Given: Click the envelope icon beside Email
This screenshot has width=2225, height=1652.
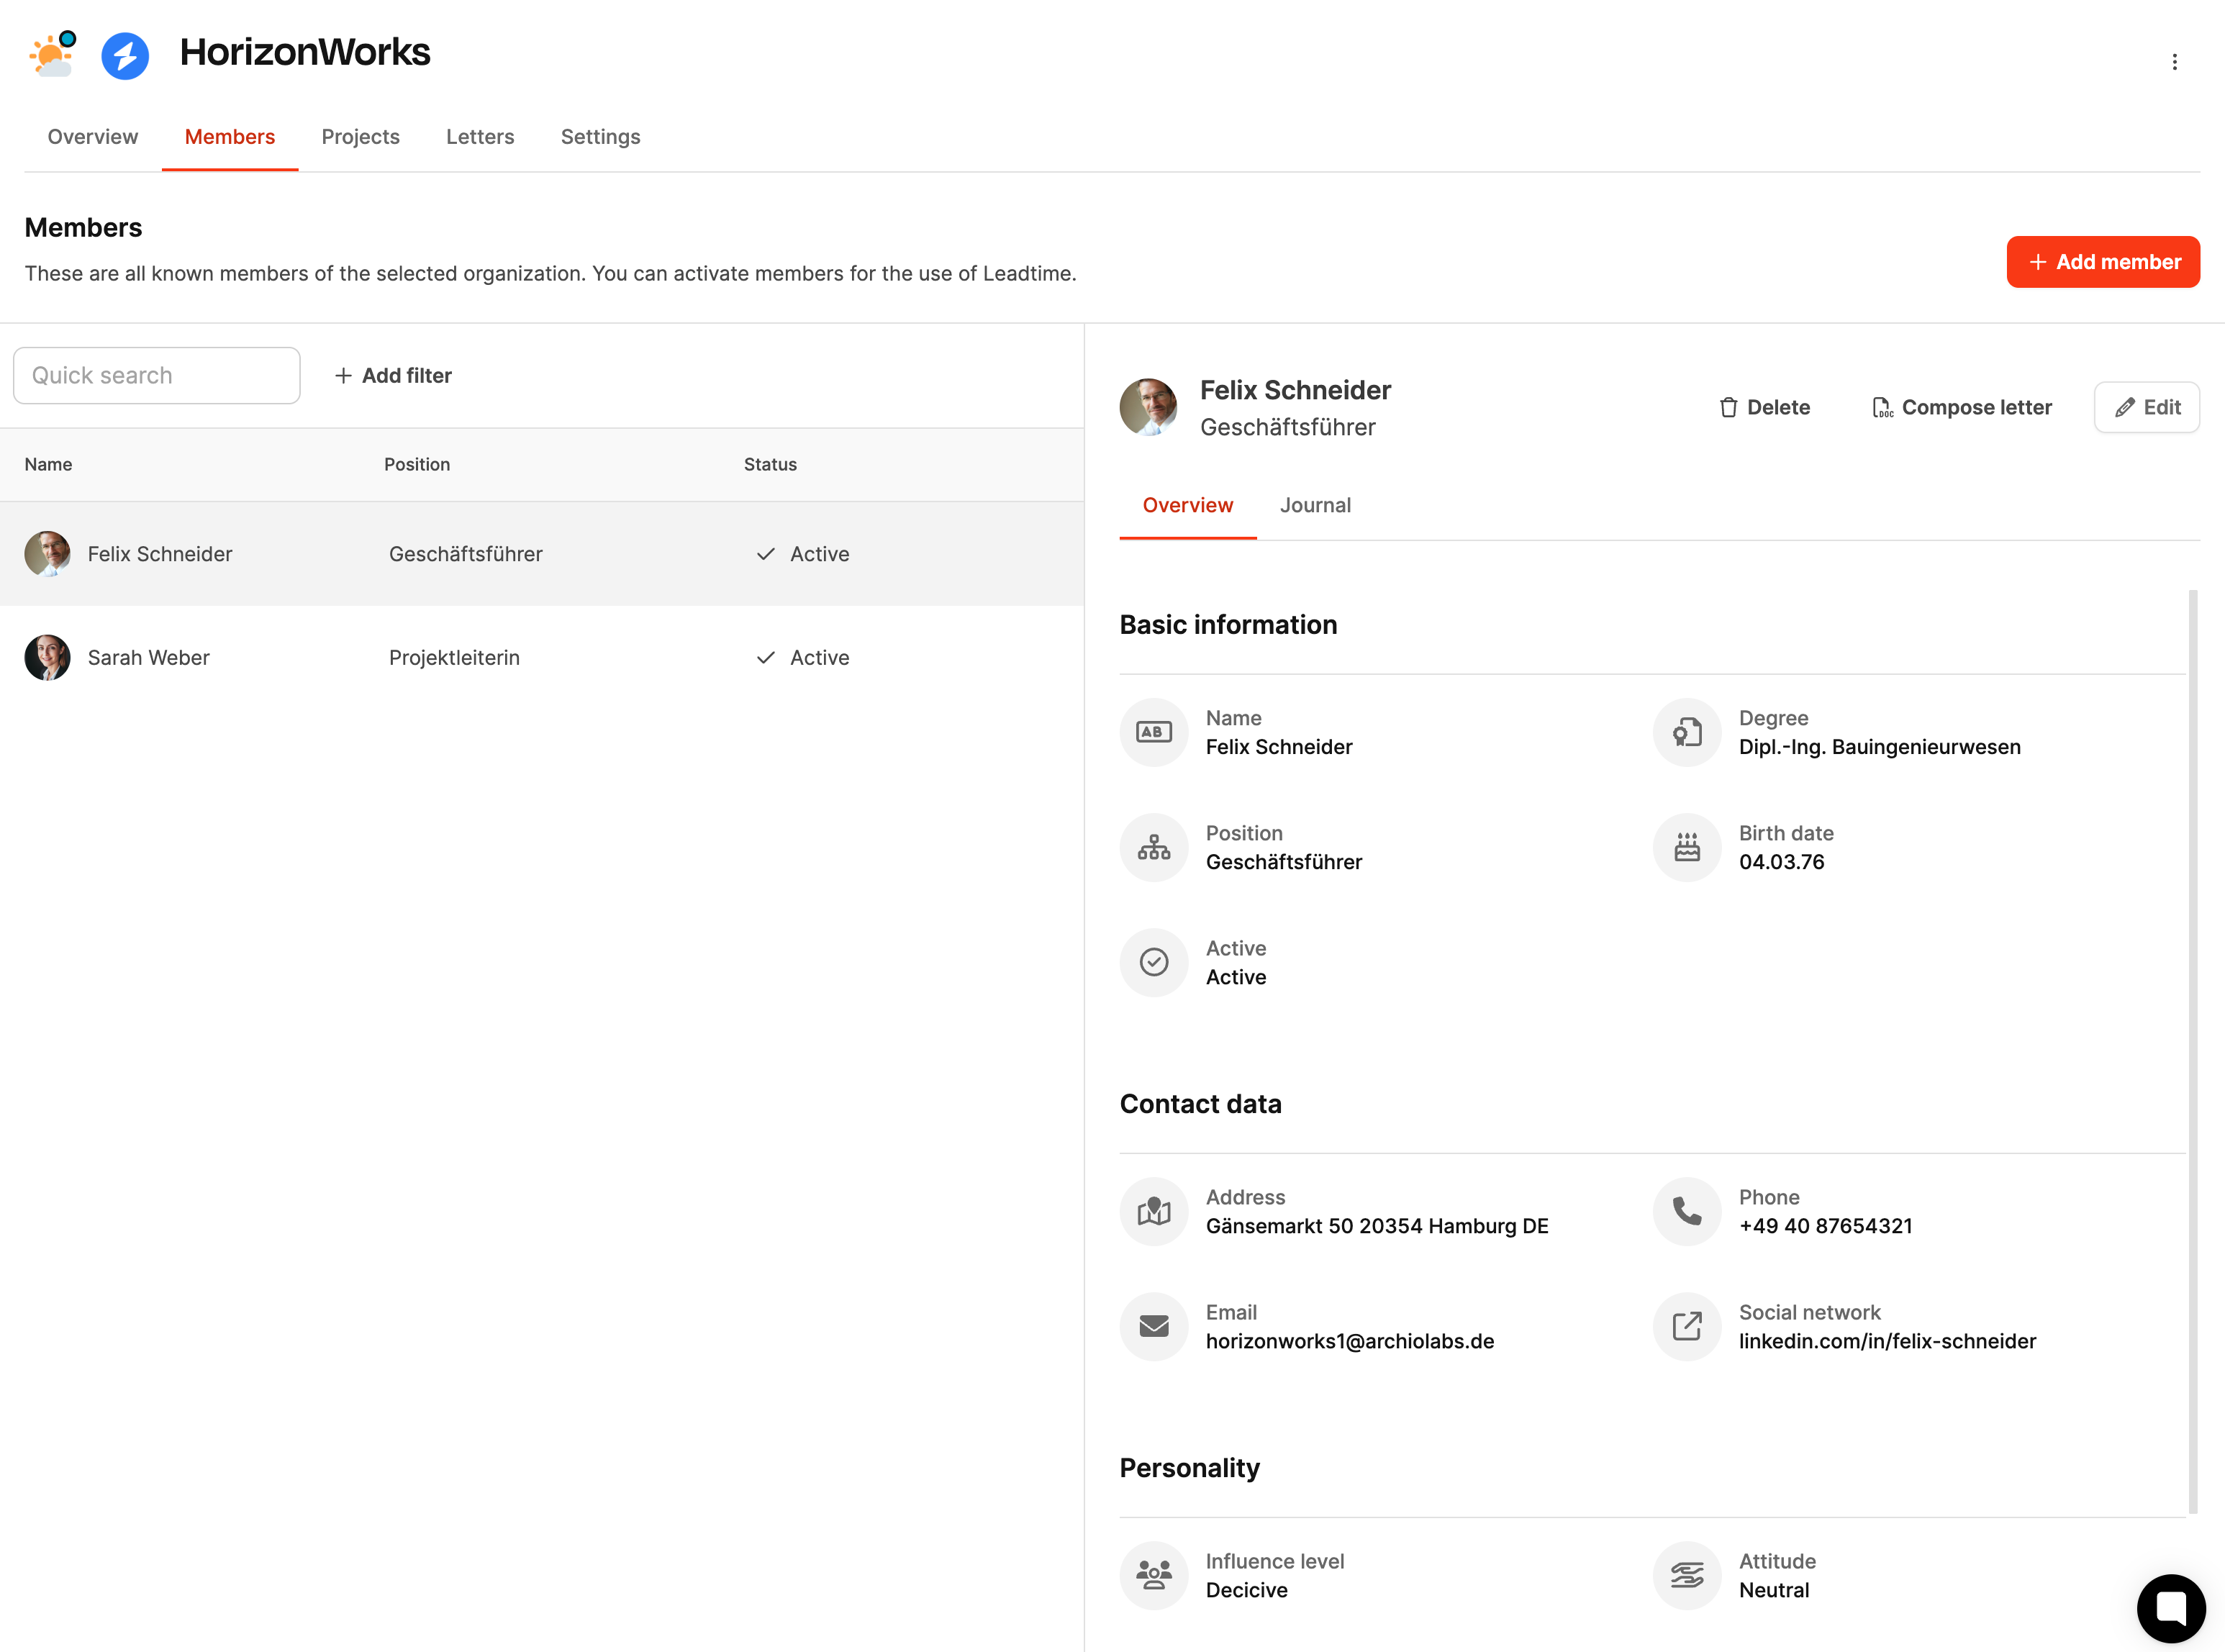Looking at the screenshot, I should click(x=1153, y=1326).
